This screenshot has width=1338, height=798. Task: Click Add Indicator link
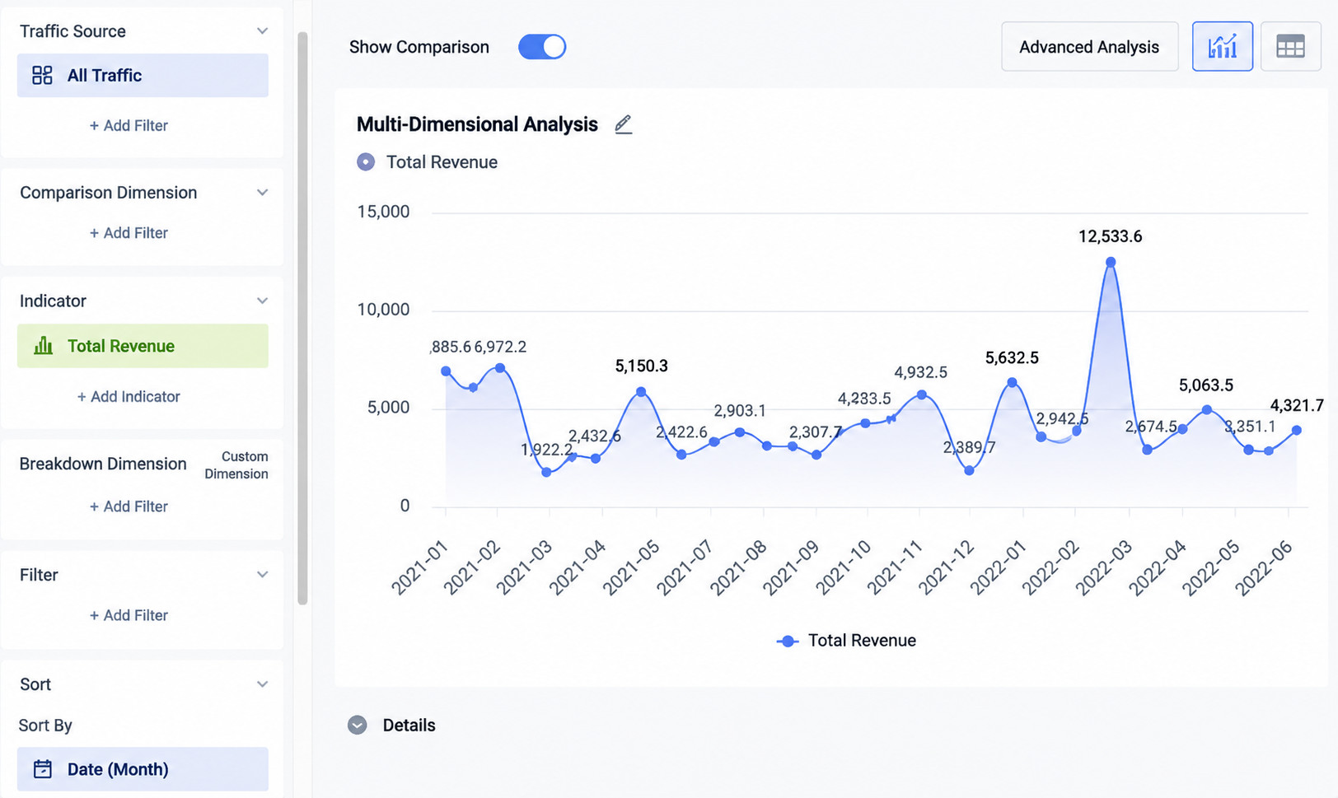click(129, 396)
